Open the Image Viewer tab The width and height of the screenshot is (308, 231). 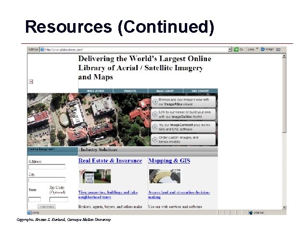coord(95,91)
